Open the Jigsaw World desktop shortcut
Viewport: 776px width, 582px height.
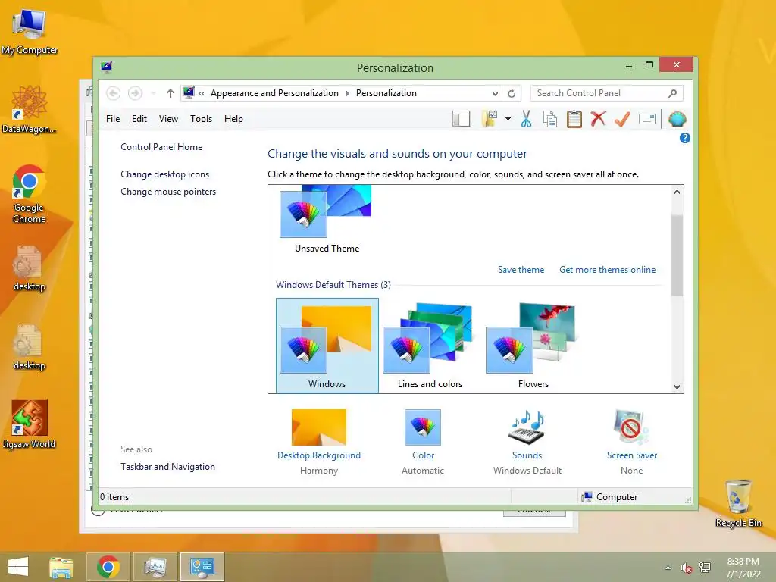[30, 424]
